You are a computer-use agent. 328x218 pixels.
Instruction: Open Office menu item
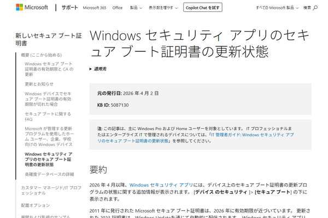click(118, 8)
